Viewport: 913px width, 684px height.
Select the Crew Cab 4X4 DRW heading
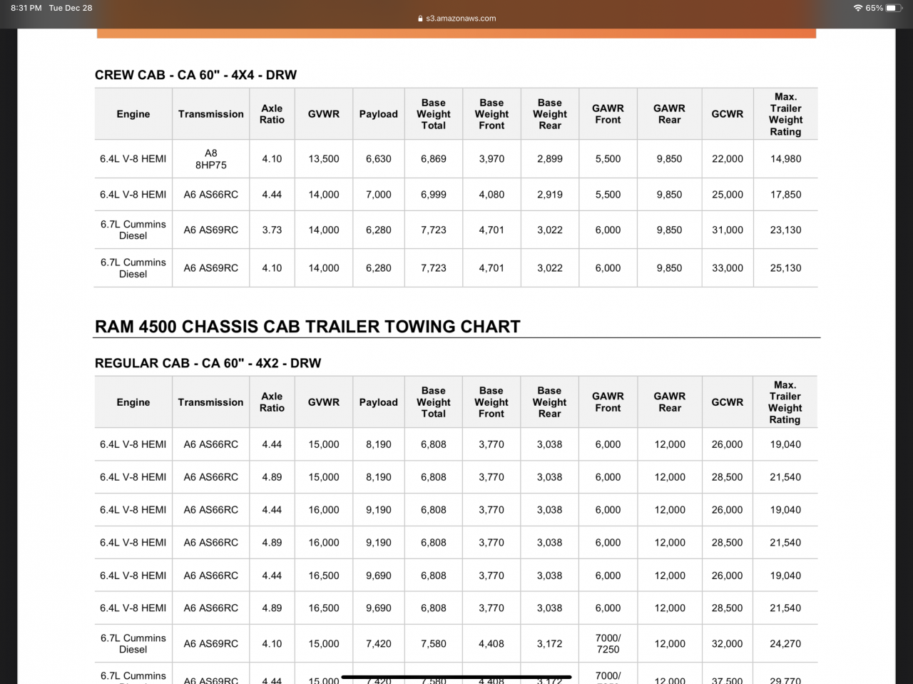[195, 75]
